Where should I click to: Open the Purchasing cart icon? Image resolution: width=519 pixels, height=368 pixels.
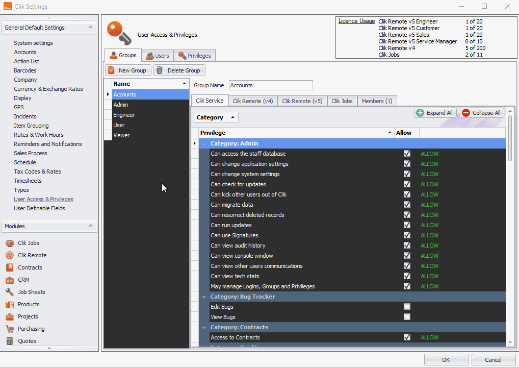tap(10, 329)
